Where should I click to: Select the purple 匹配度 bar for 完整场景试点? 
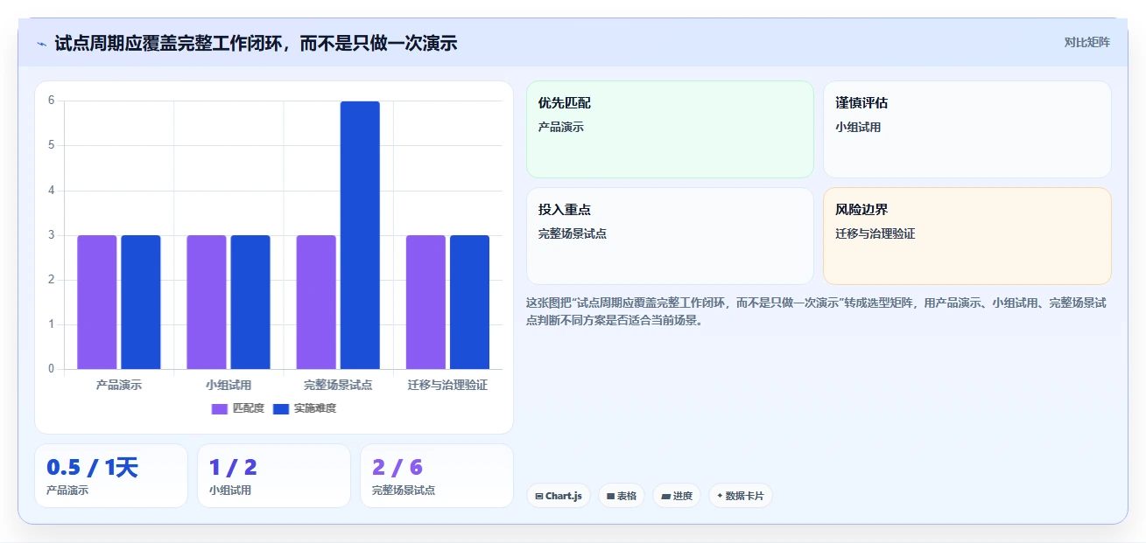tap(316, 302)
